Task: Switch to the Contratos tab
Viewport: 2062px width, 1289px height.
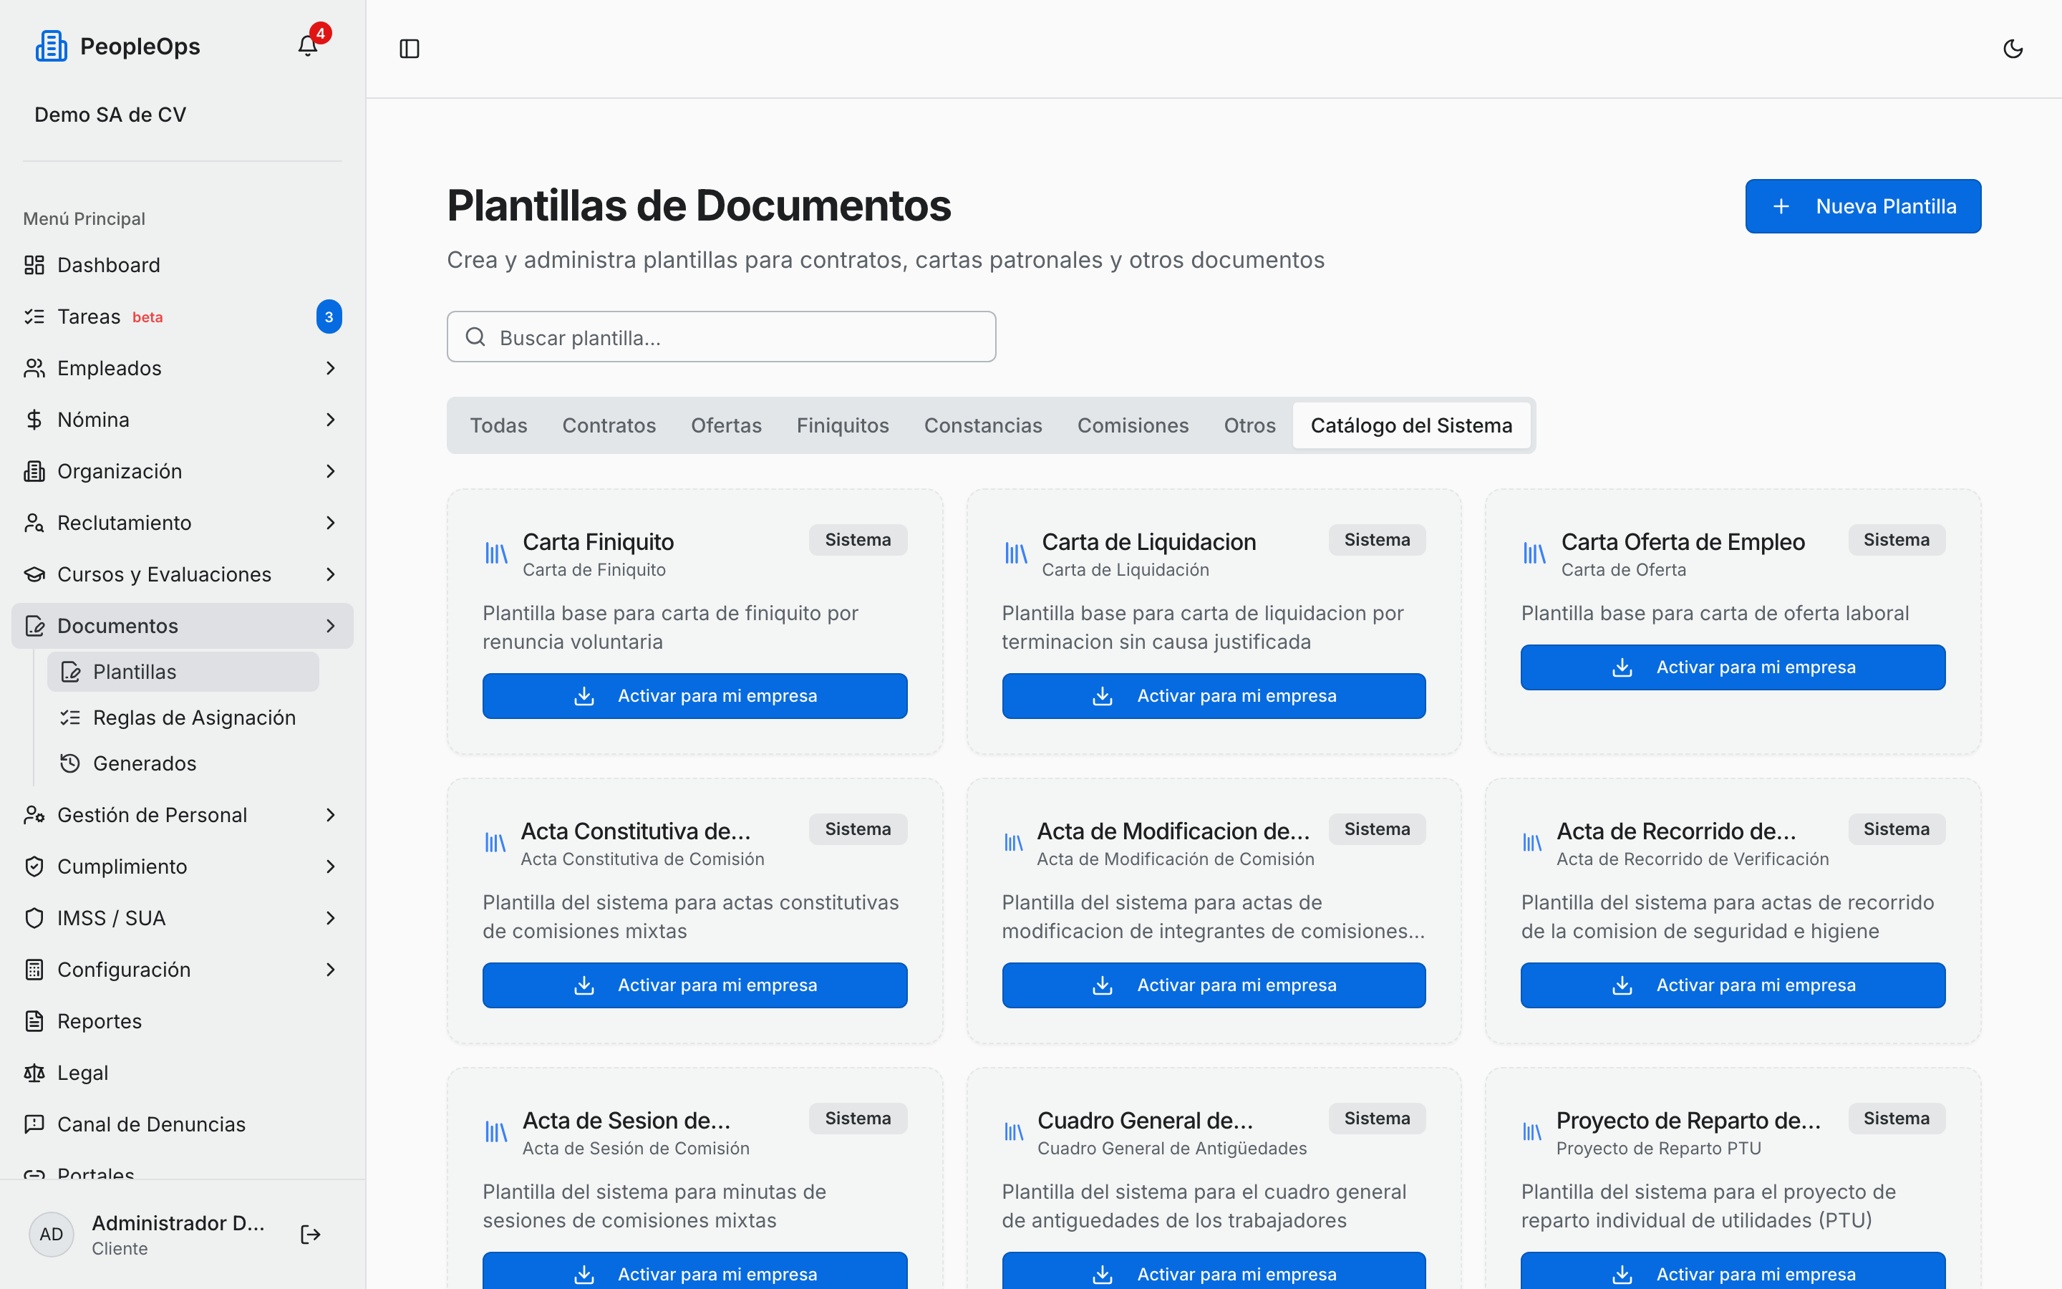Action: point(609,425)
